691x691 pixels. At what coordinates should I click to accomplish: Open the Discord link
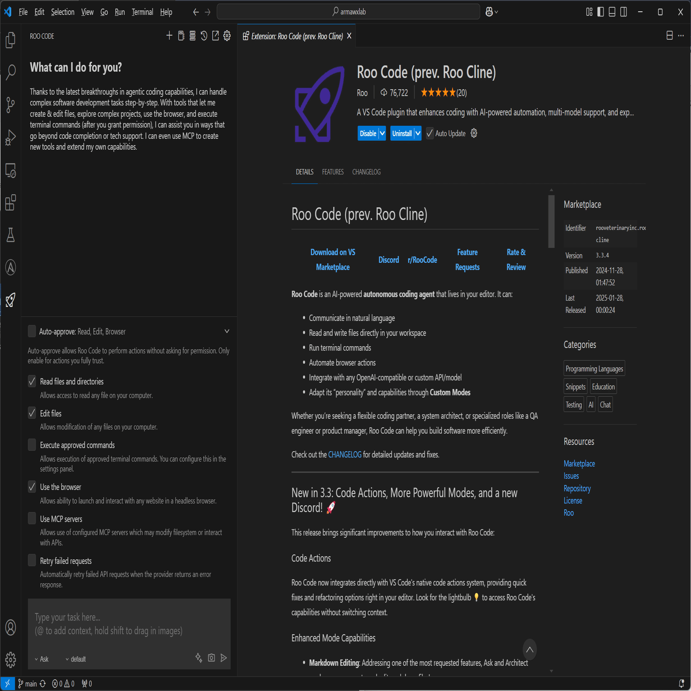tap(389, 260)
